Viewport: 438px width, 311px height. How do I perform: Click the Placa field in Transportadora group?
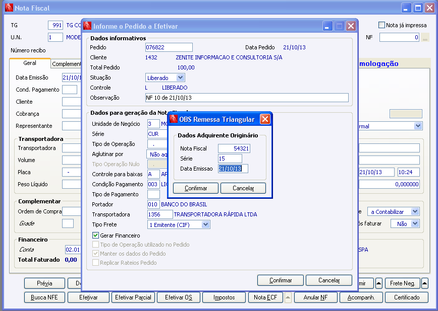coord(72,172)
